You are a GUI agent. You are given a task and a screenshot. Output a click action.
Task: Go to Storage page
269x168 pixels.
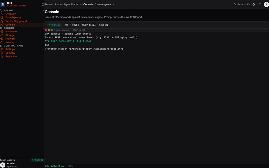[x=10, y=35]
